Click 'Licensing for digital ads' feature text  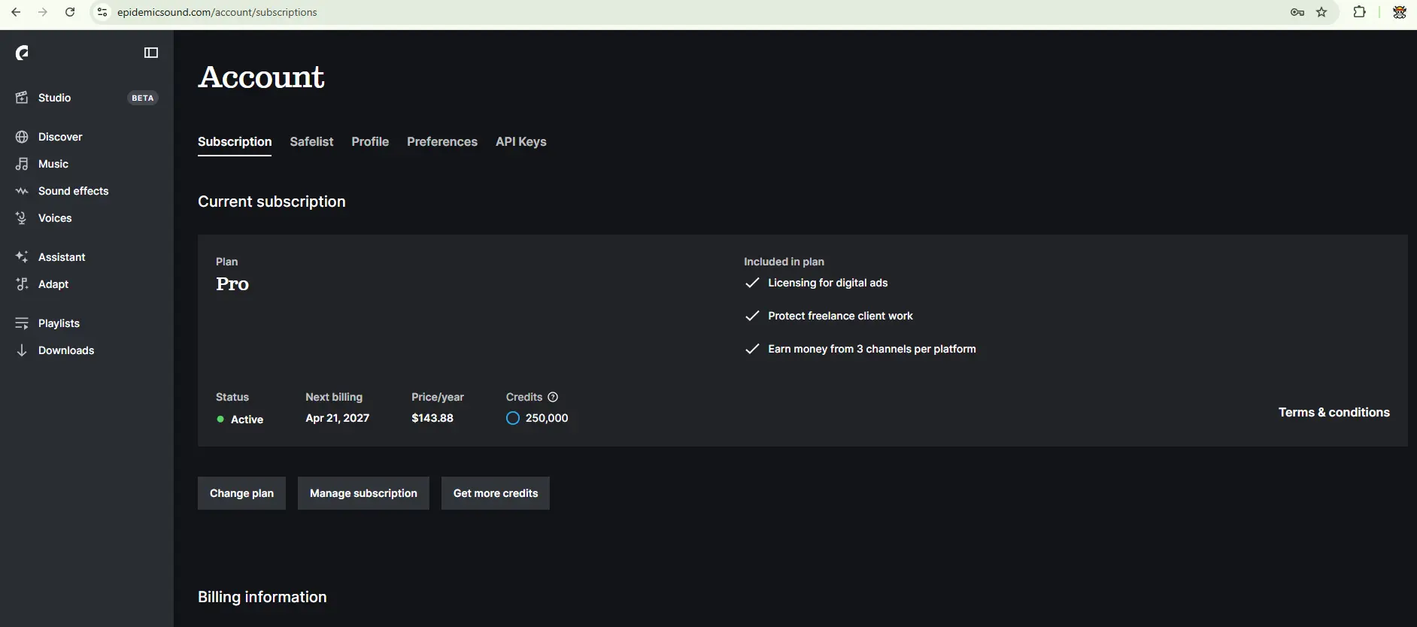pos(828,283)
